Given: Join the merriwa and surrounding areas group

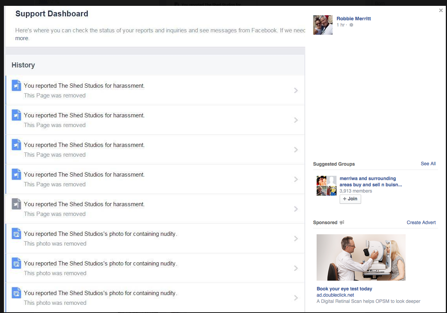Looking at the screenshot, I should pyautogui.click(x=350, y=199).
